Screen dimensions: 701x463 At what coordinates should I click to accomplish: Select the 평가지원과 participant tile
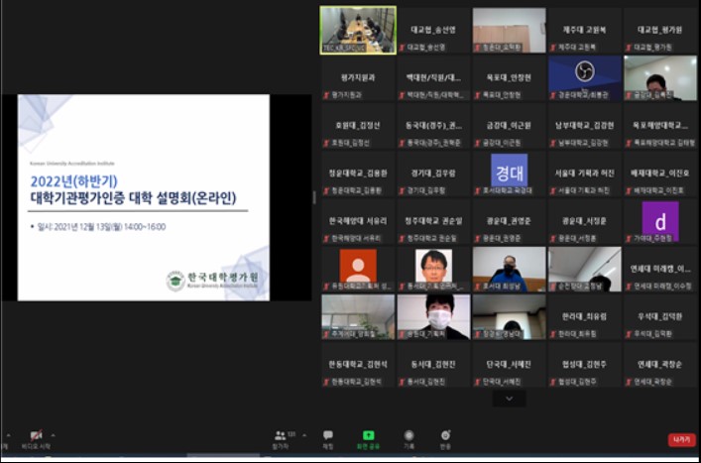pos(358,77)
